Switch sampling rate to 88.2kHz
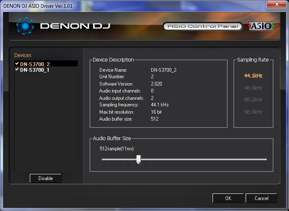This screenshot has height=211, width=289. click(253, 100)
